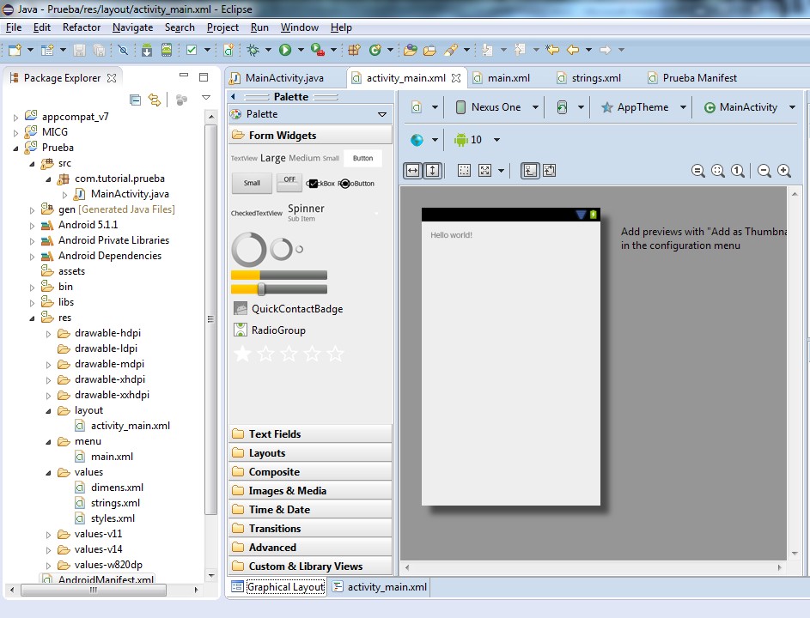Open the Window menu

(300, 27)
